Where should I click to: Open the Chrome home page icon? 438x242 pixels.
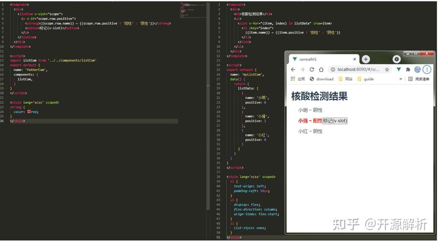[x=321, y=69]
